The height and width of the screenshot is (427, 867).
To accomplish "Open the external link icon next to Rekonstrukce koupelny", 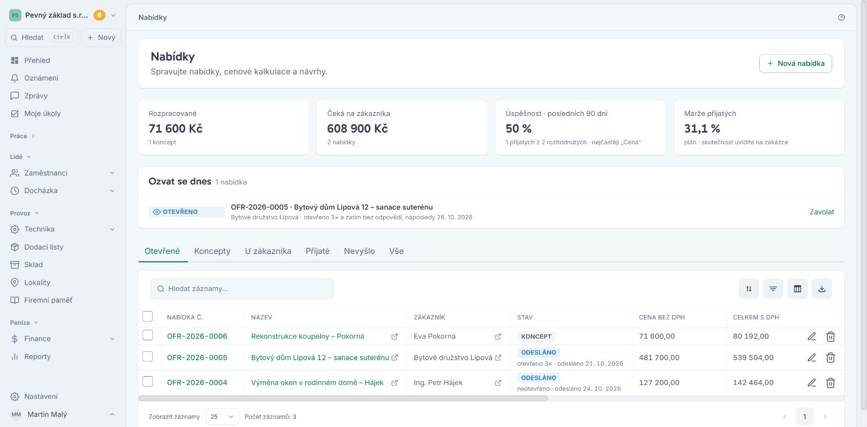I will (x=394, y=336).
